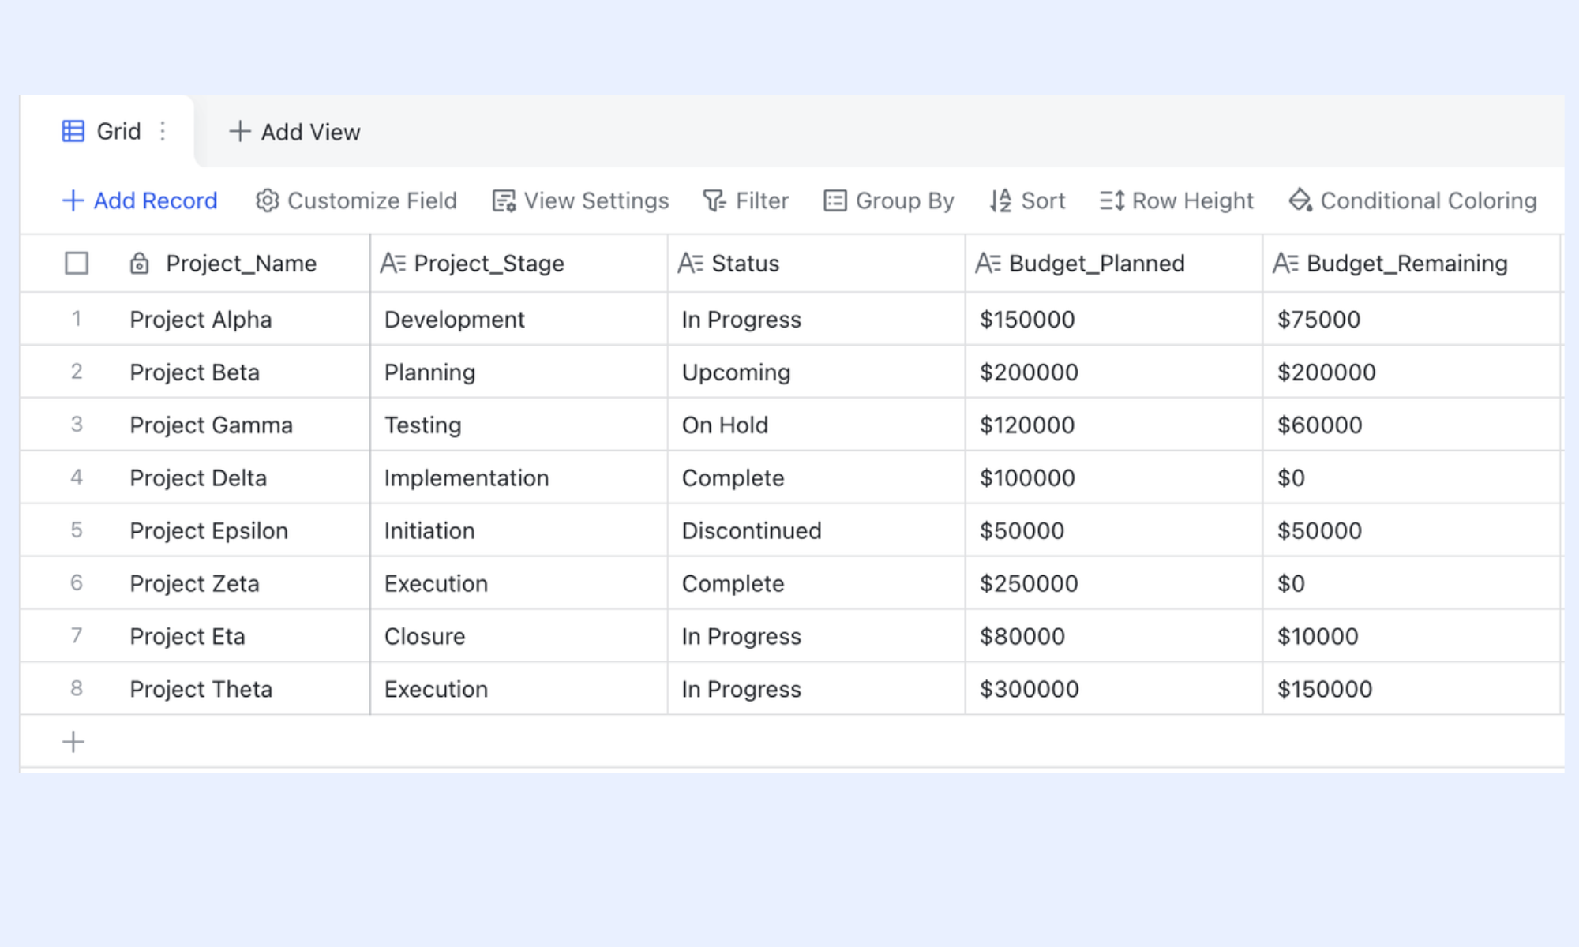Open the Grid tab options menu (three dots)
Viewport: 1579px width, 947px height.
click(x=163, y=131)
